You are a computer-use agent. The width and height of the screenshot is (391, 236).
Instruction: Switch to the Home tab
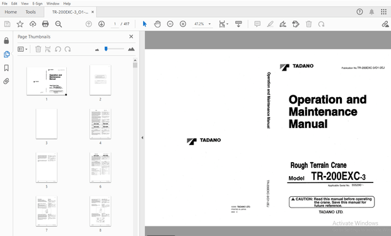click(11, 12)
